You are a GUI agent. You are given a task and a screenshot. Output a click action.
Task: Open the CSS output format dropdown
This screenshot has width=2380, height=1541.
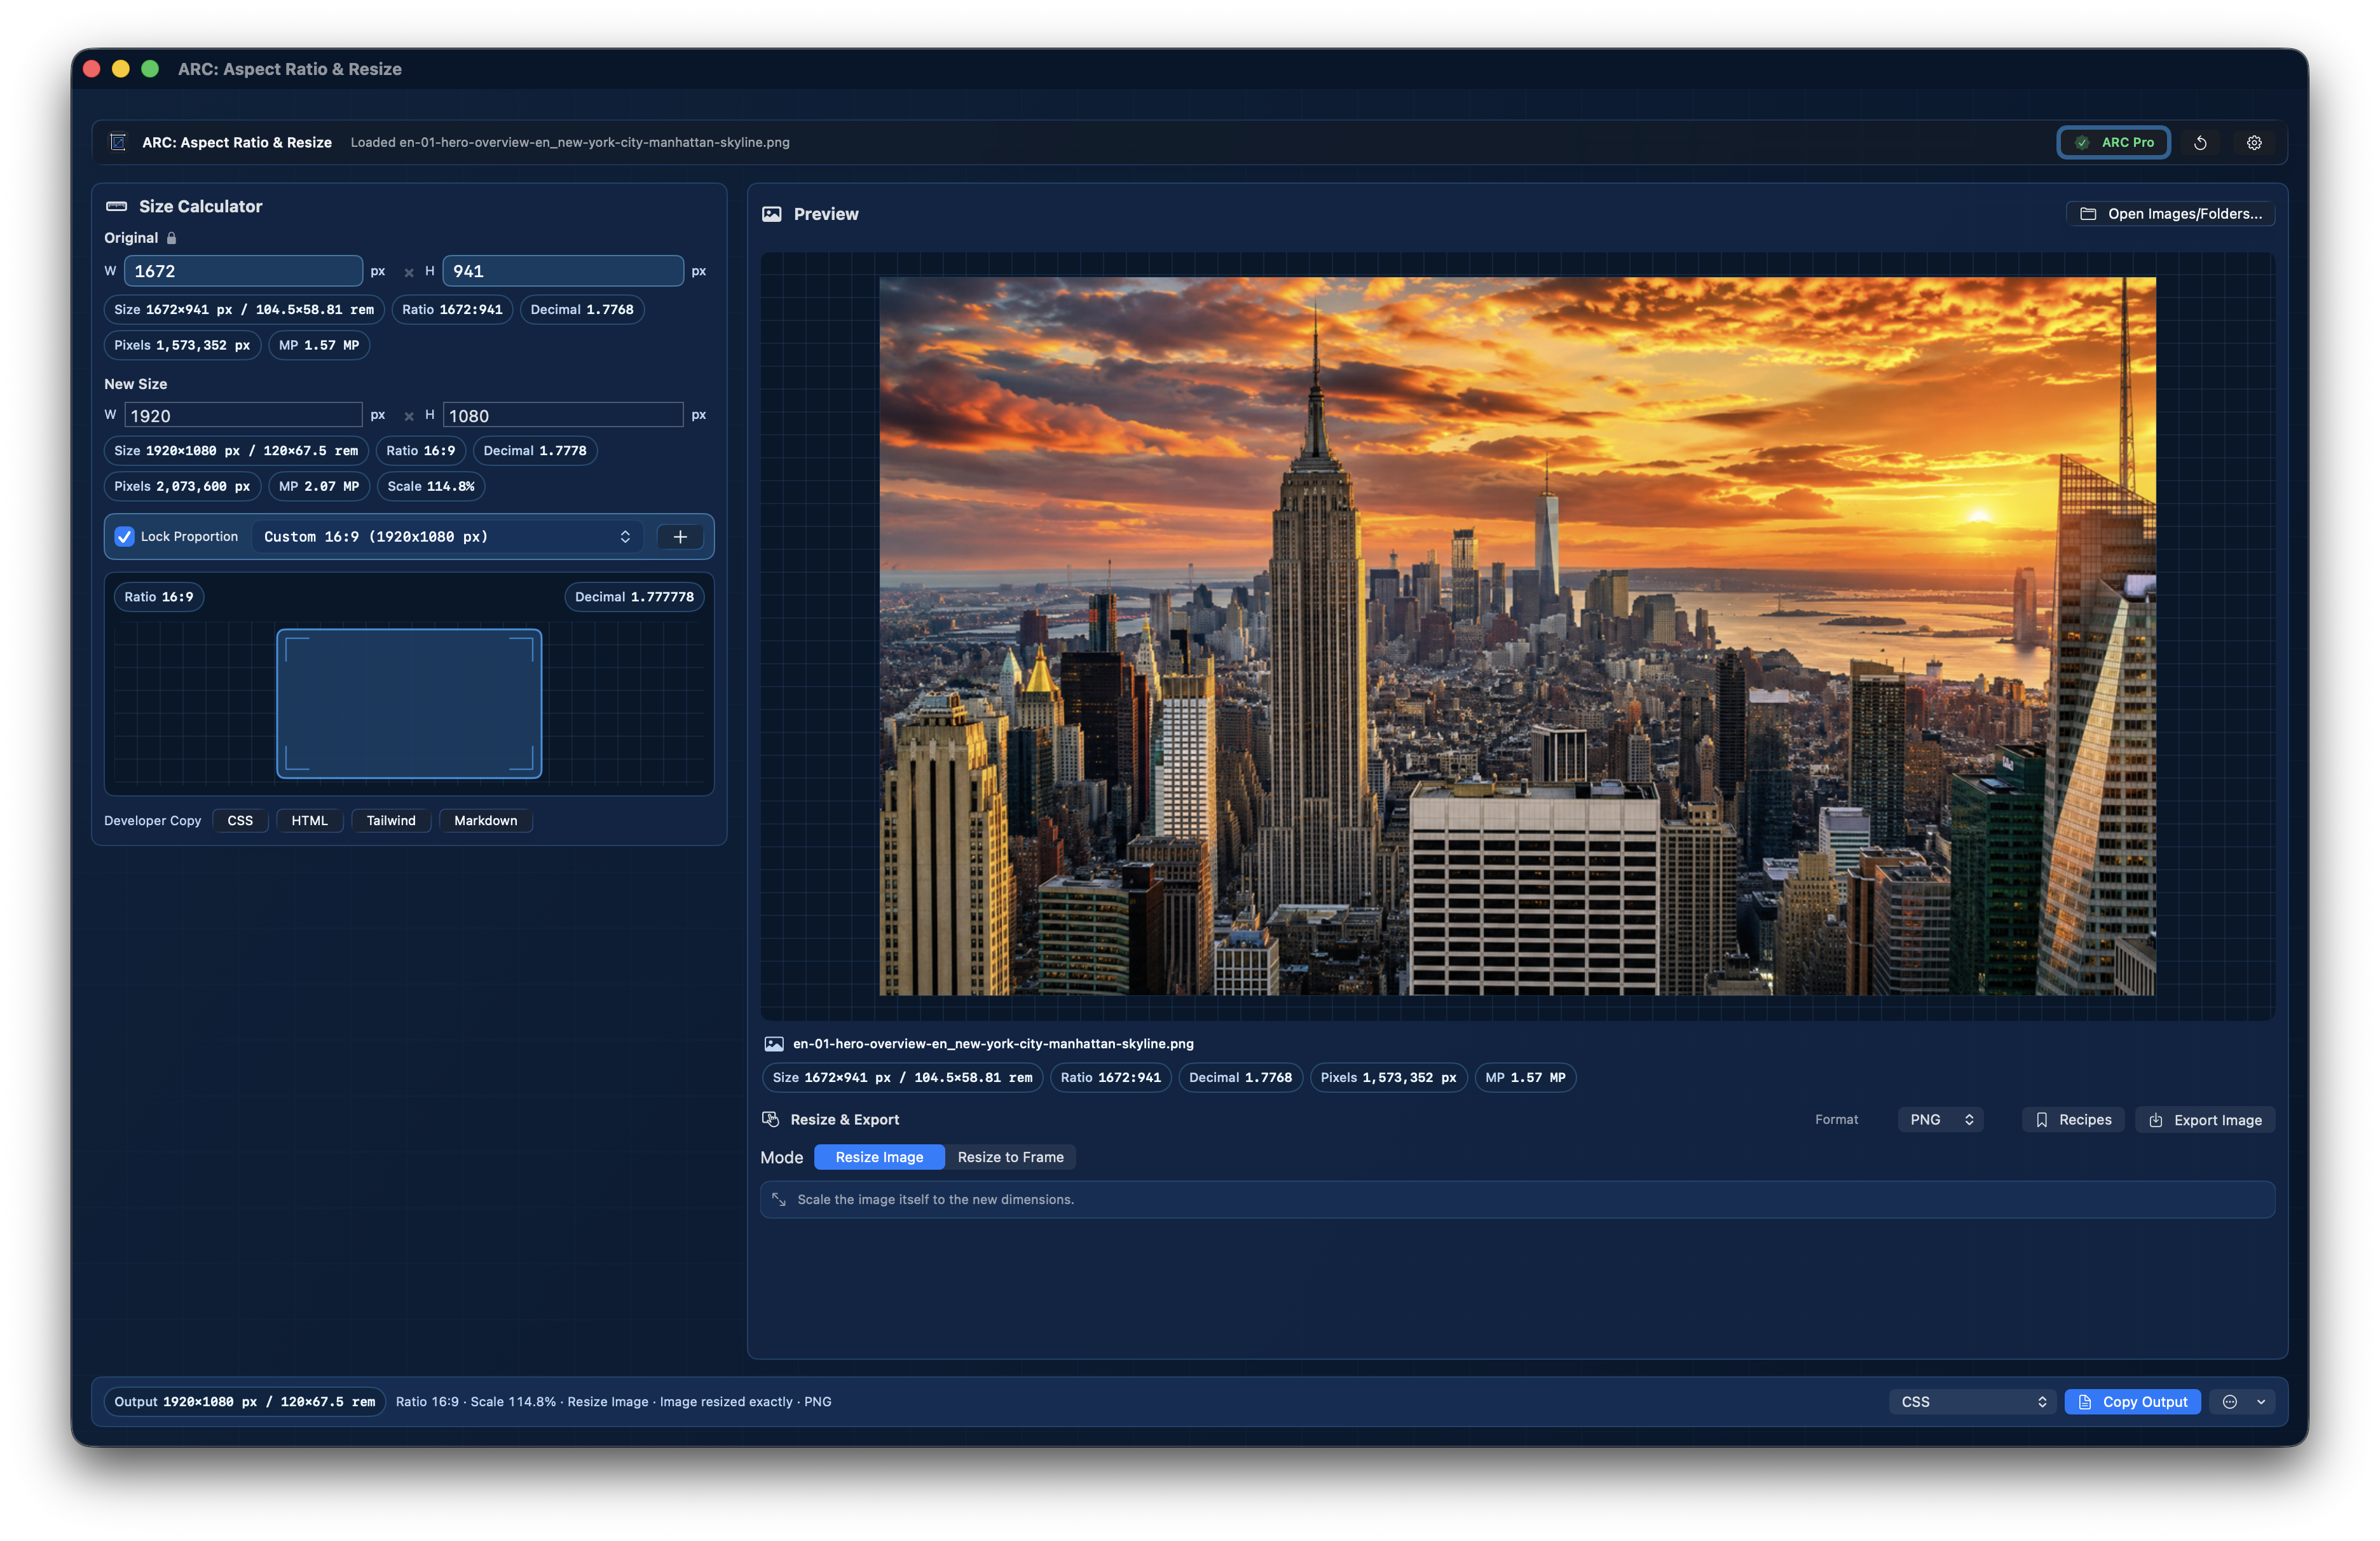click(x=1972, y=1402)
